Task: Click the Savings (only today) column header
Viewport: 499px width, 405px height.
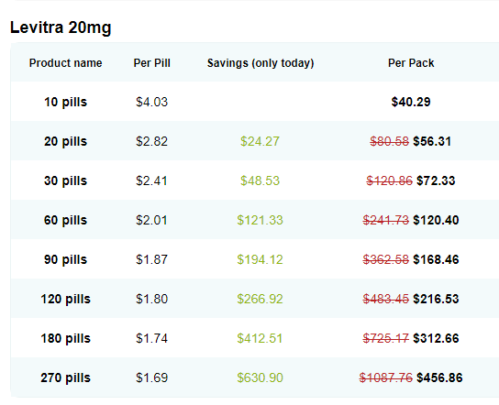Action: (261, 63)
